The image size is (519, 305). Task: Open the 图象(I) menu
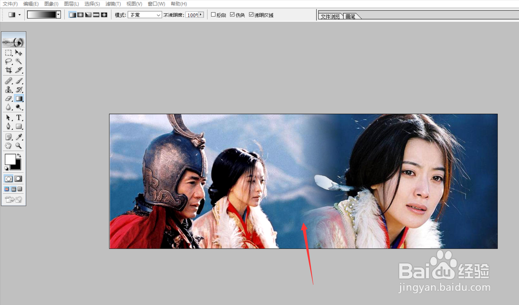(51, 4)
